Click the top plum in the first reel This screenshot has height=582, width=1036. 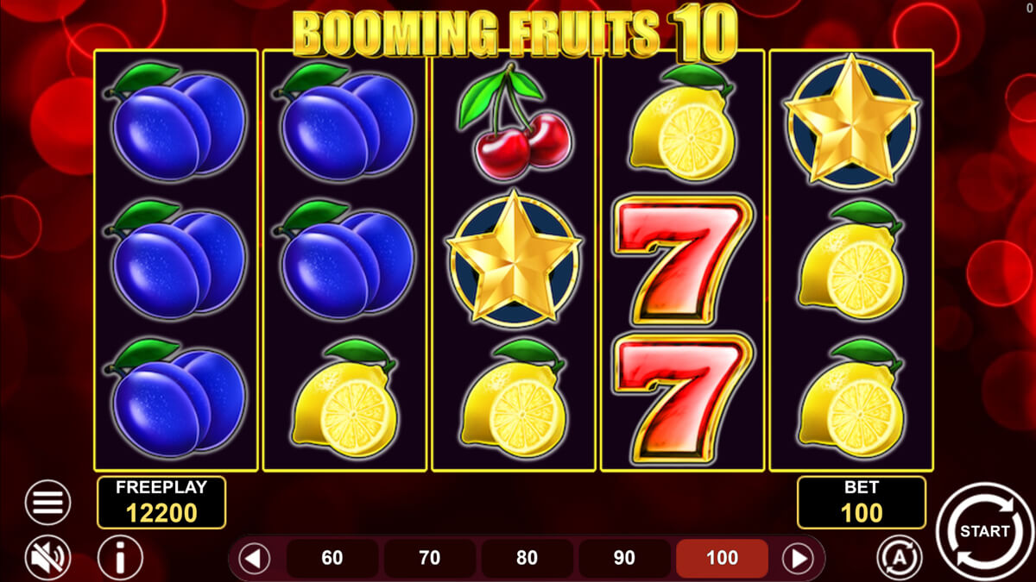click(177, 121)
